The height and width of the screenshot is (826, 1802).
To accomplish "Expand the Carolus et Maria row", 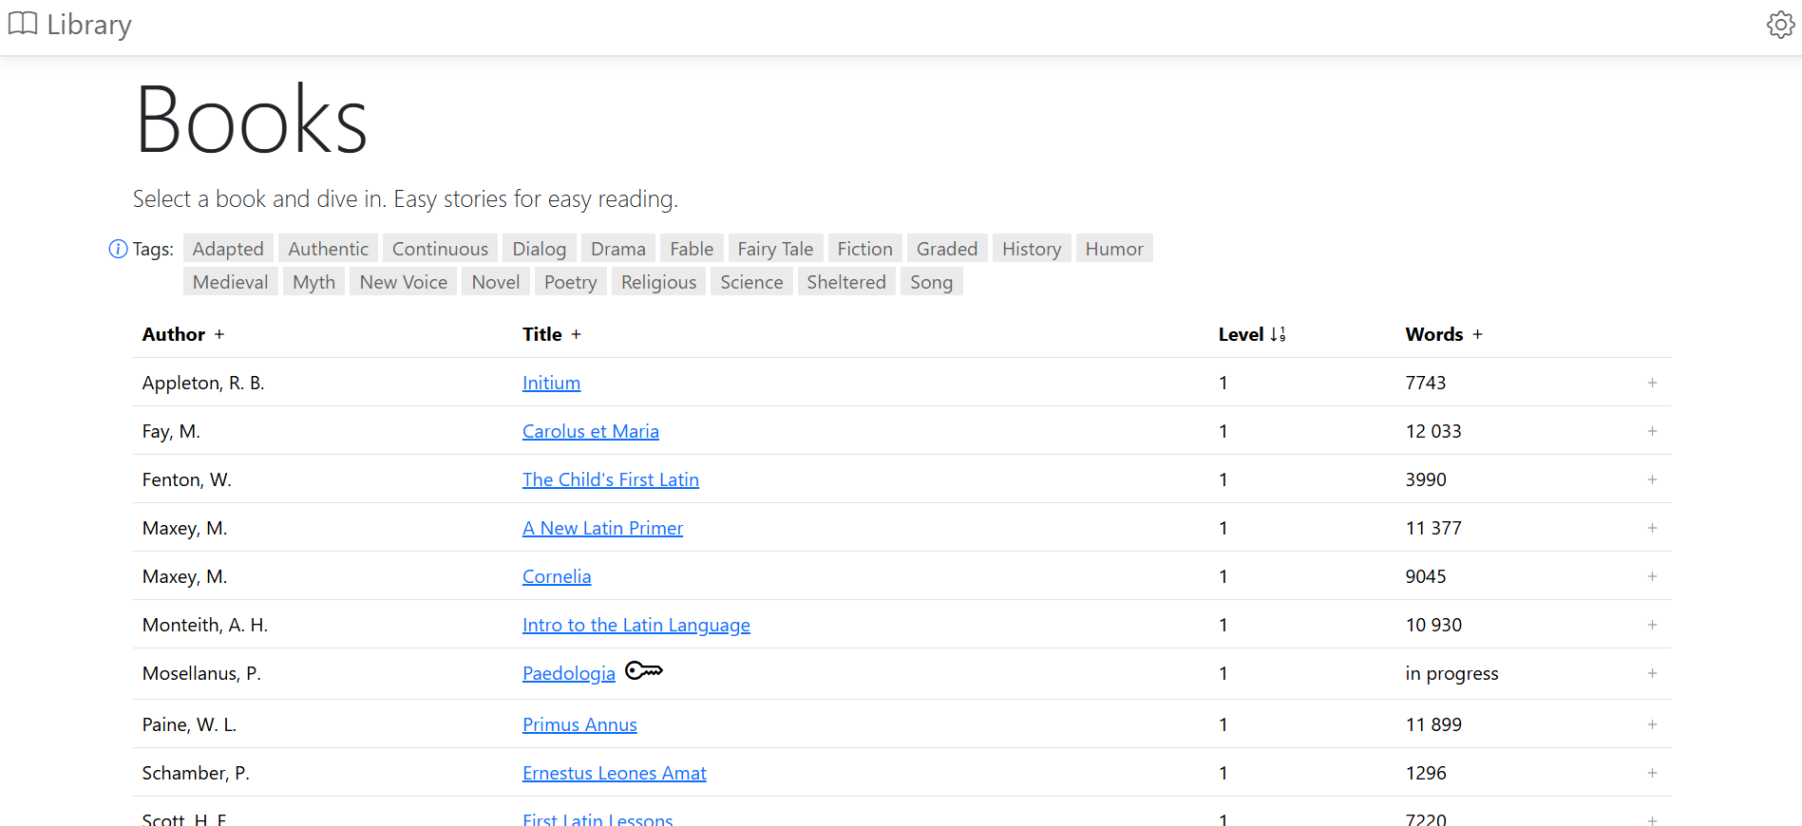I will 1652,431.
